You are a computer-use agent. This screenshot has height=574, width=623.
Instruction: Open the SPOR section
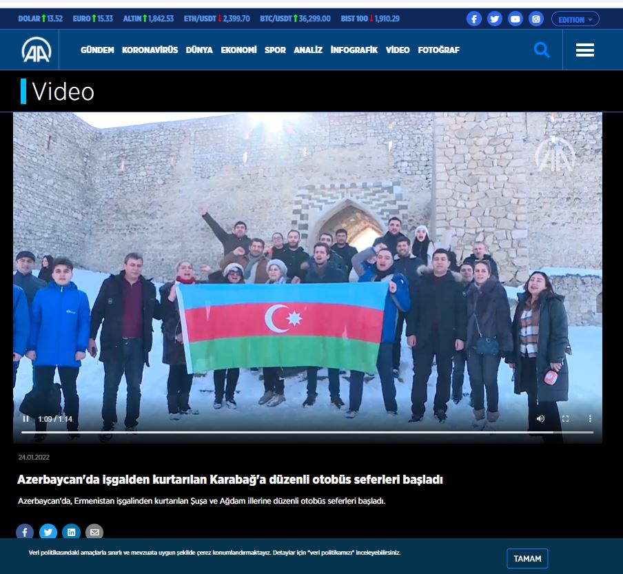[x=276, y=50]
